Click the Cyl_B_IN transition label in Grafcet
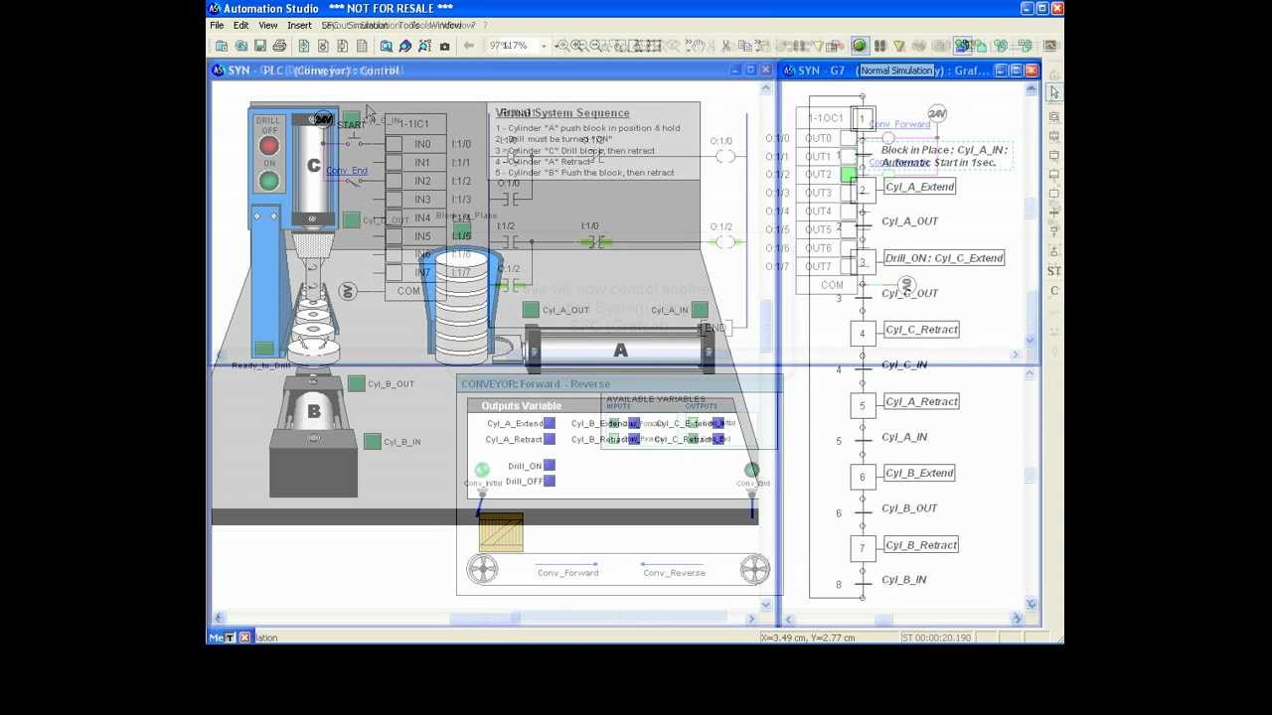The height and width of the screenshot is (715, 1272). (x=904, y=580)
